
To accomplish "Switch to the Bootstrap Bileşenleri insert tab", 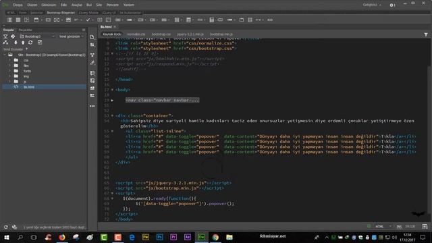I will (61, 13).
